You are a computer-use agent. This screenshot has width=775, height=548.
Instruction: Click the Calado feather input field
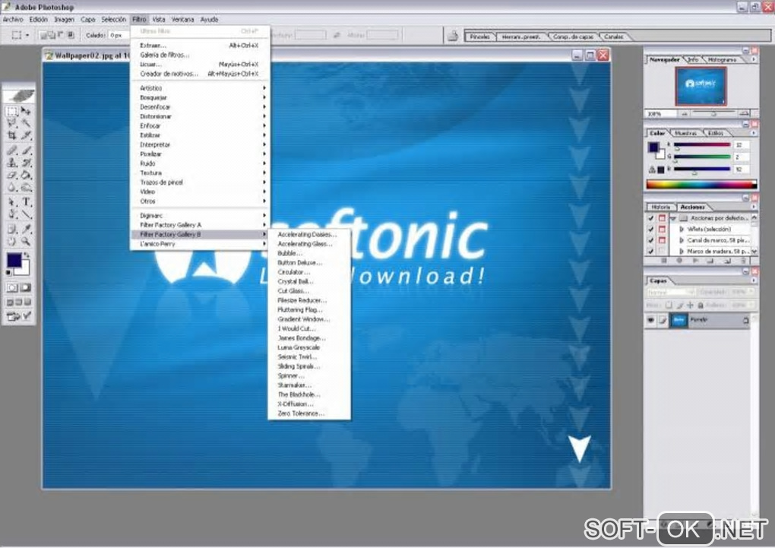pos(119,35)
